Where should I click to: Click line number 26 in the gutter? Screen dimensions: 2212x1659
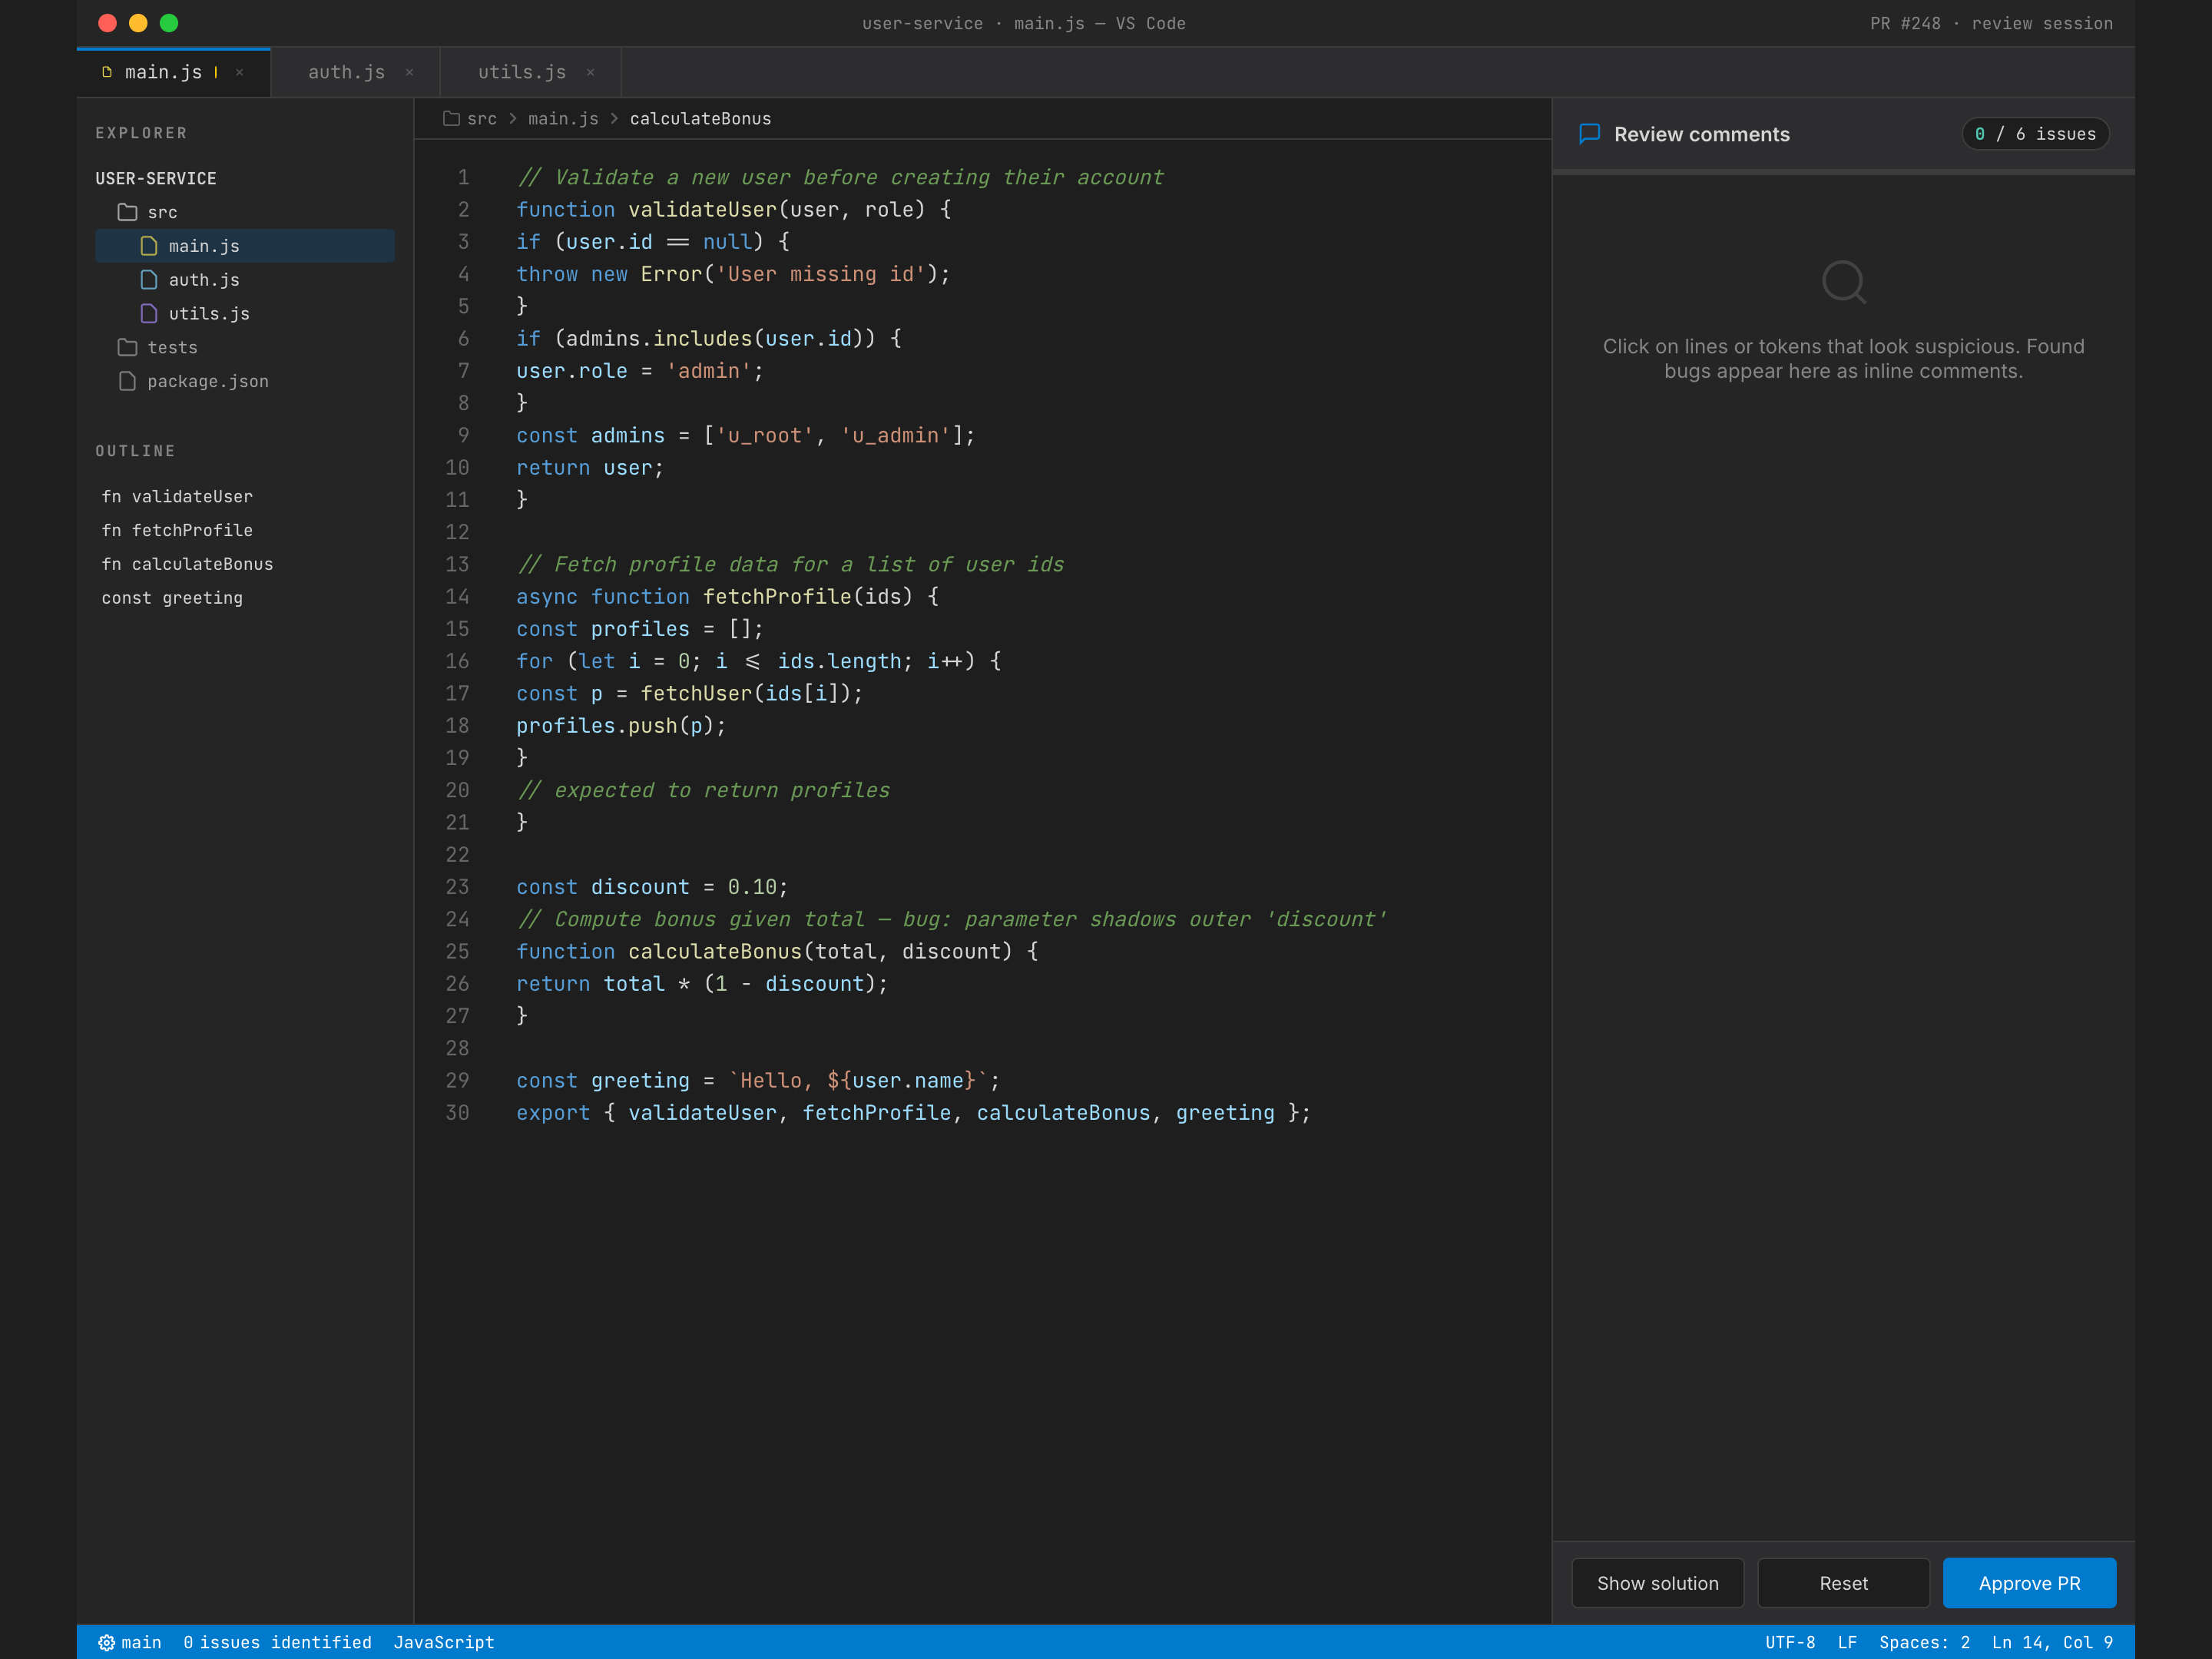click(x=457, y=983)
